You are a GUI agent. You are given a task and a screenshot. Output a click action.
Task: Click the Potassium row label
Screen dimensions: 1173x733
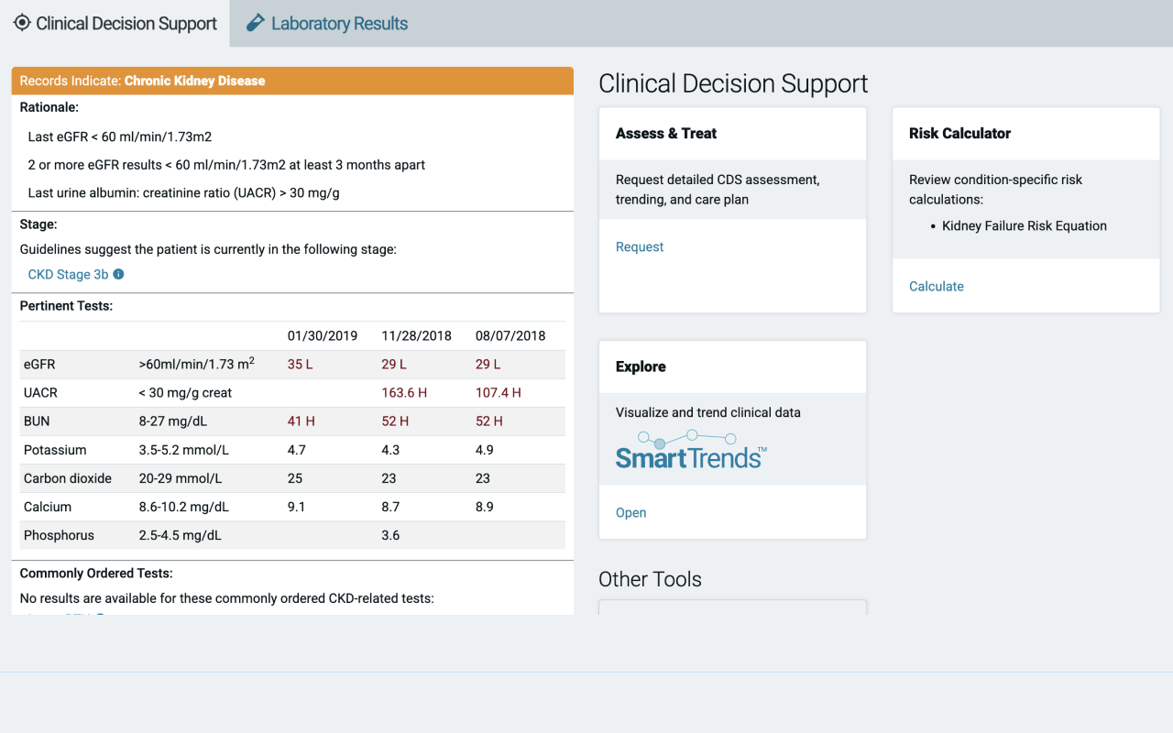55,450
